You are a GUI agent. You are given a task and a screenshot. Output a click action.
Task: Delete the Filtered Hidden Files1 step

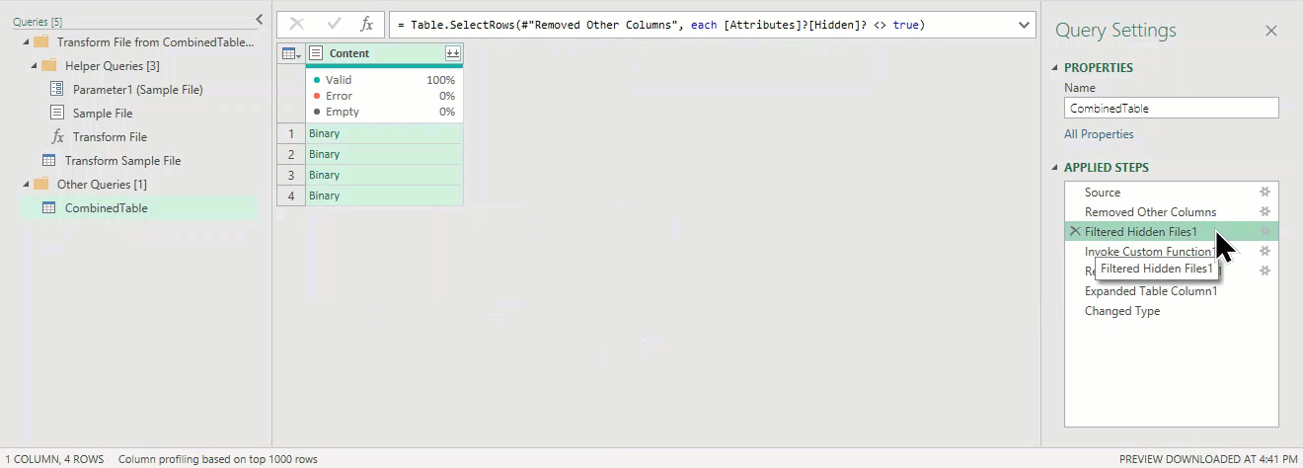click(x=1074, y=231)
